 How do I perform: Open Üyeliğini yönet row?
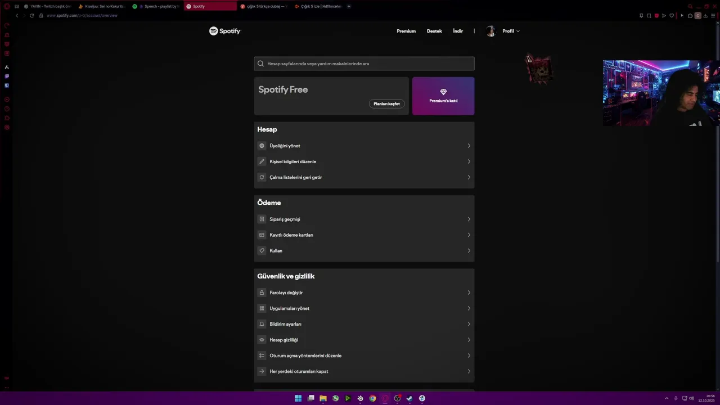point(364,146)
